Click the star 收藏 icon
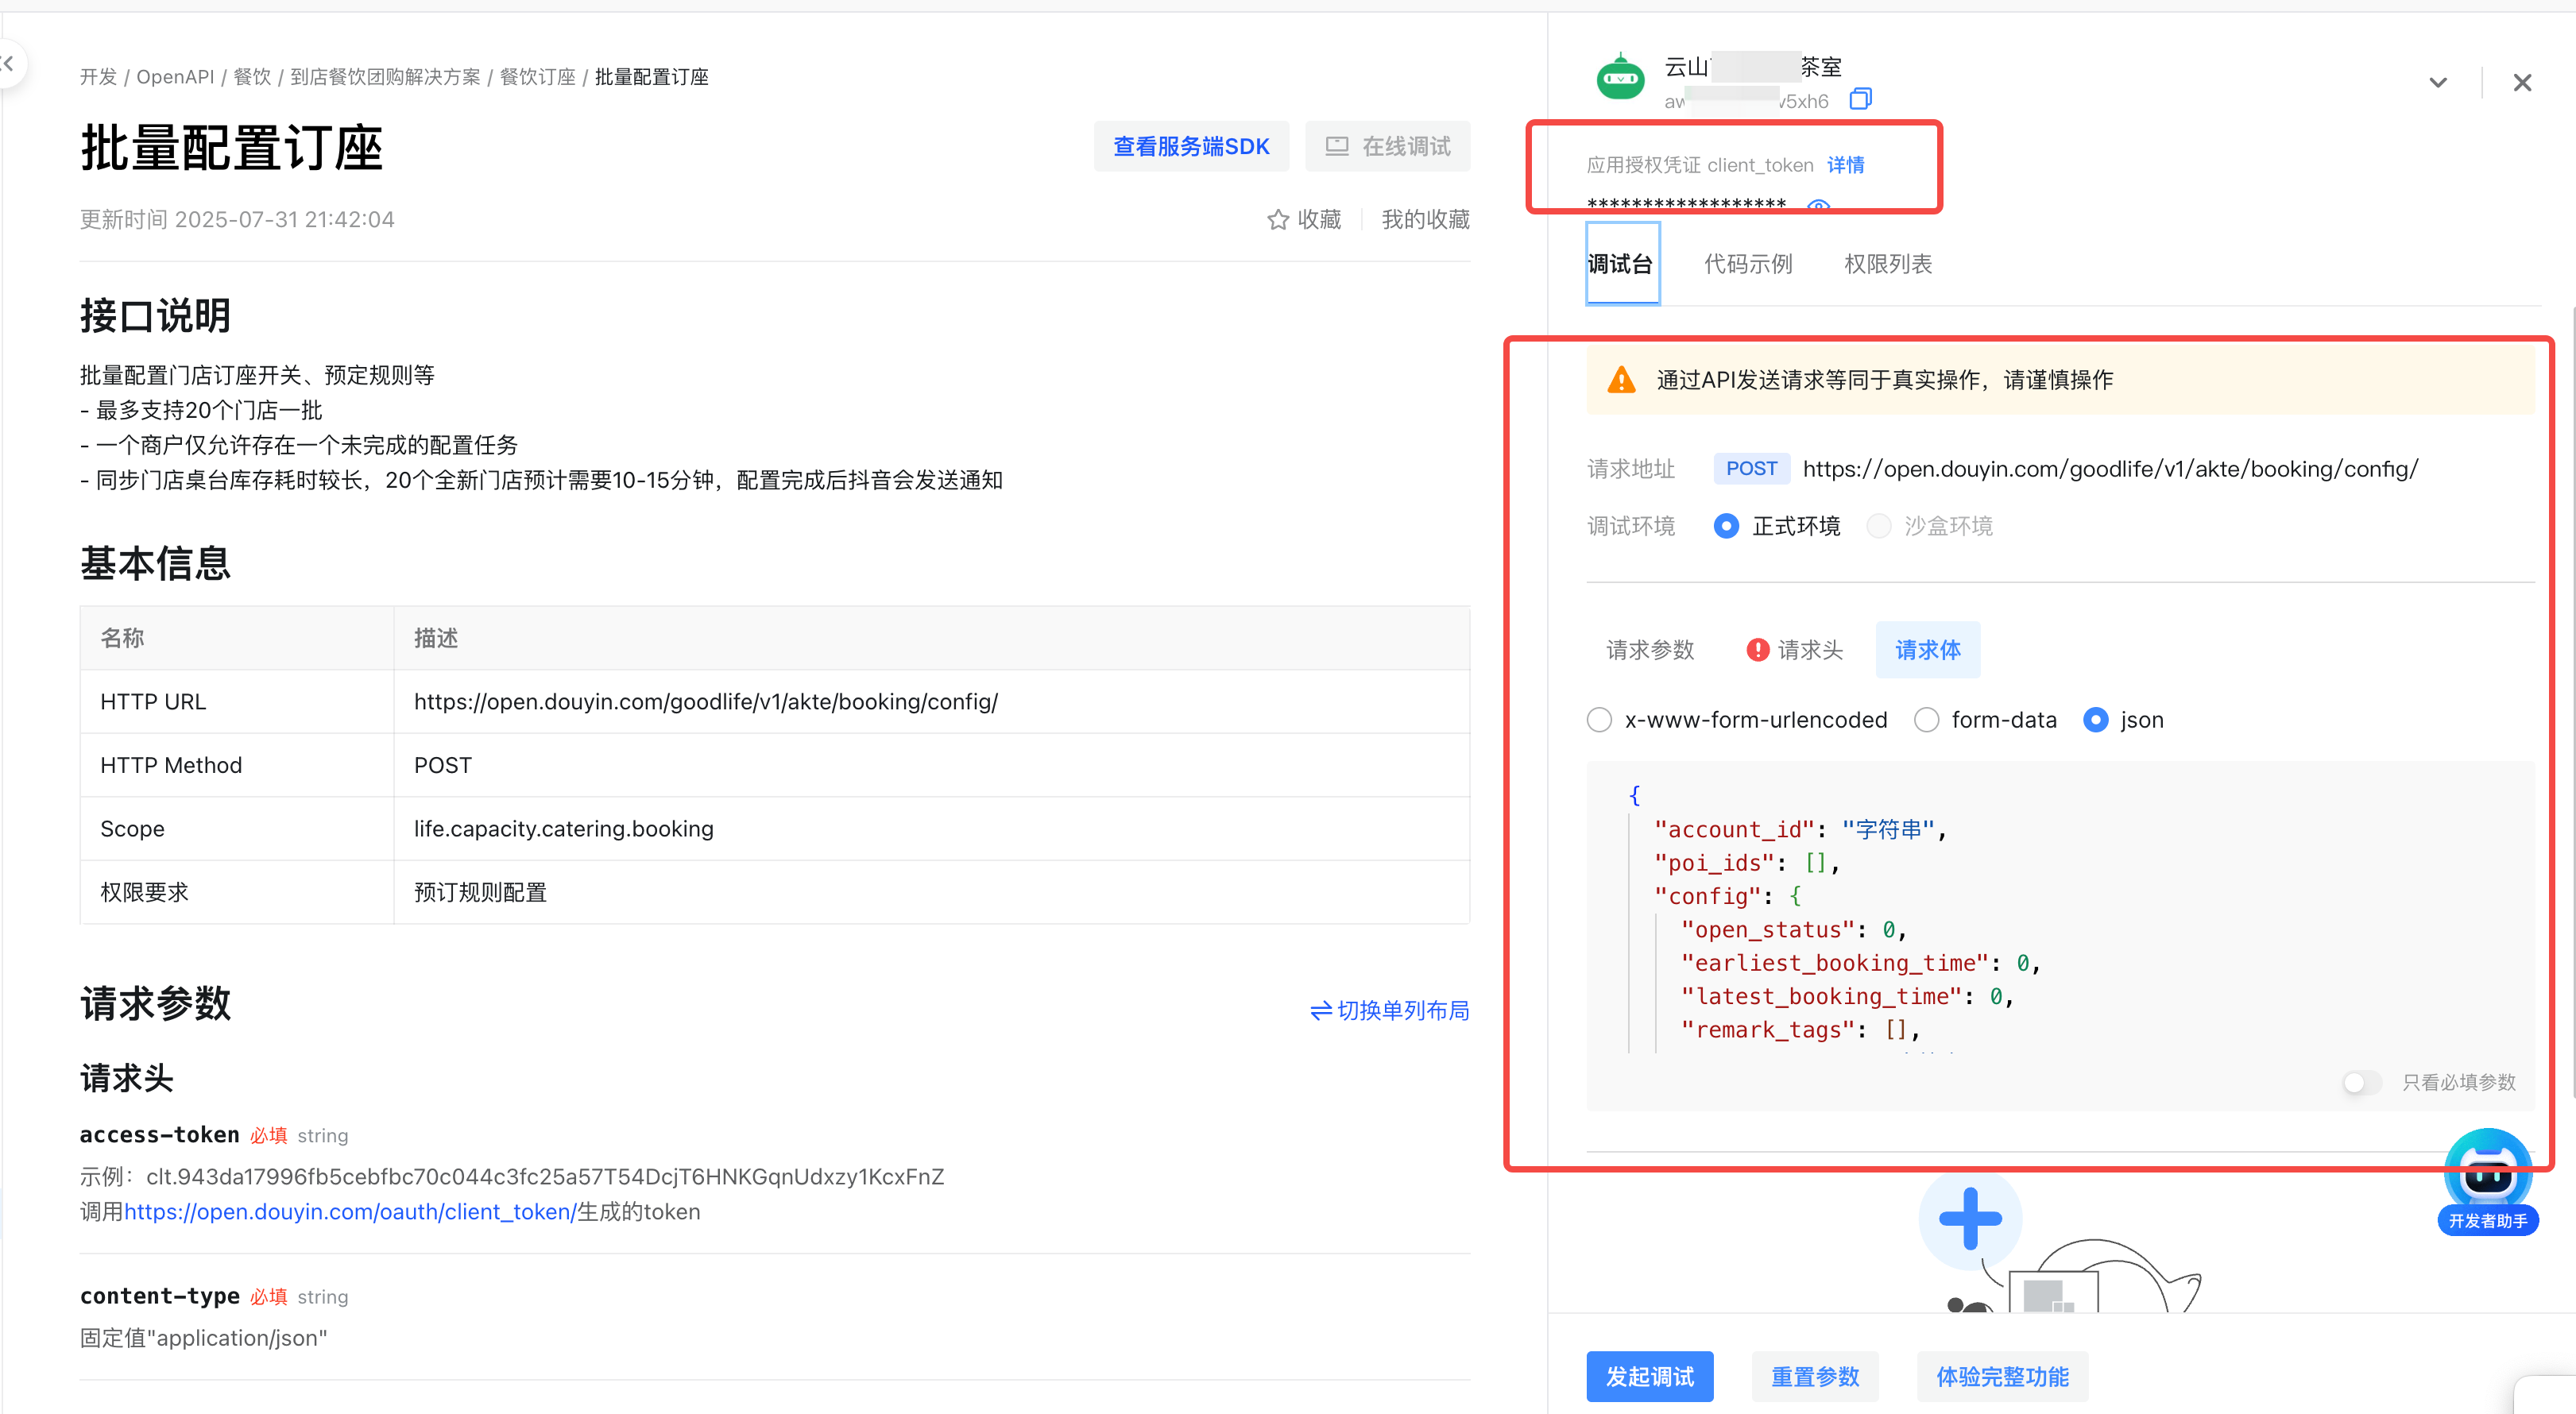Image resolution: width=2576 pixels, height=1414 pixels. (1278, 219)
